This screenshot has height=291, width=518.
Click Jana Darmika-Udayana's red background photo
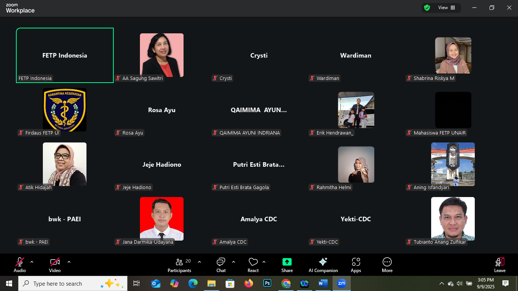pos(162,219)
